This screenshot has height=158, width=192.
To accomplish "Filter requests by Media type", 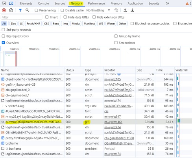I will point(76,24).
